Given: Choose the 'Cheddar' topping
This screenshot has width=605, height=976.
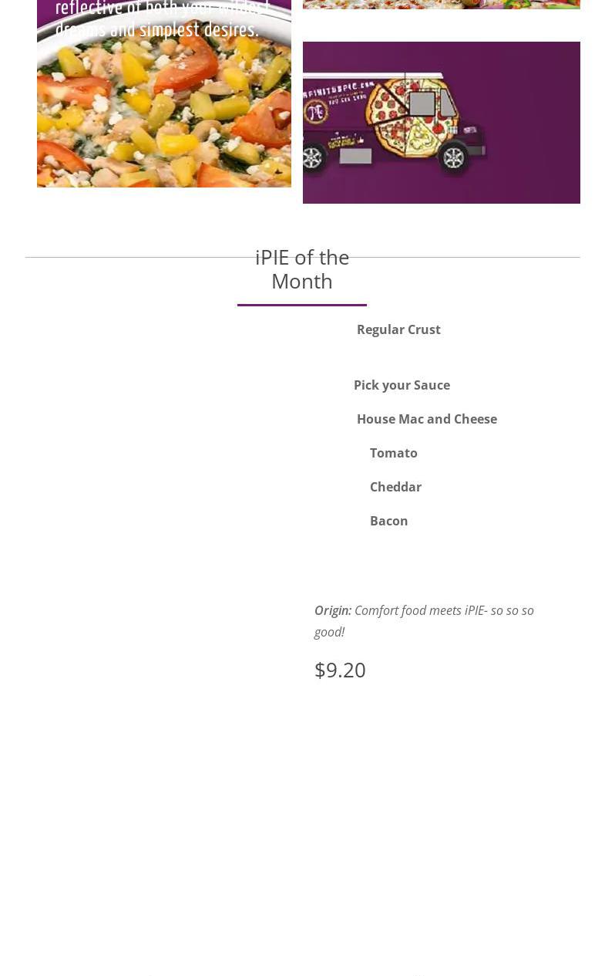Looking at the screenshot, I should [395, 487].
